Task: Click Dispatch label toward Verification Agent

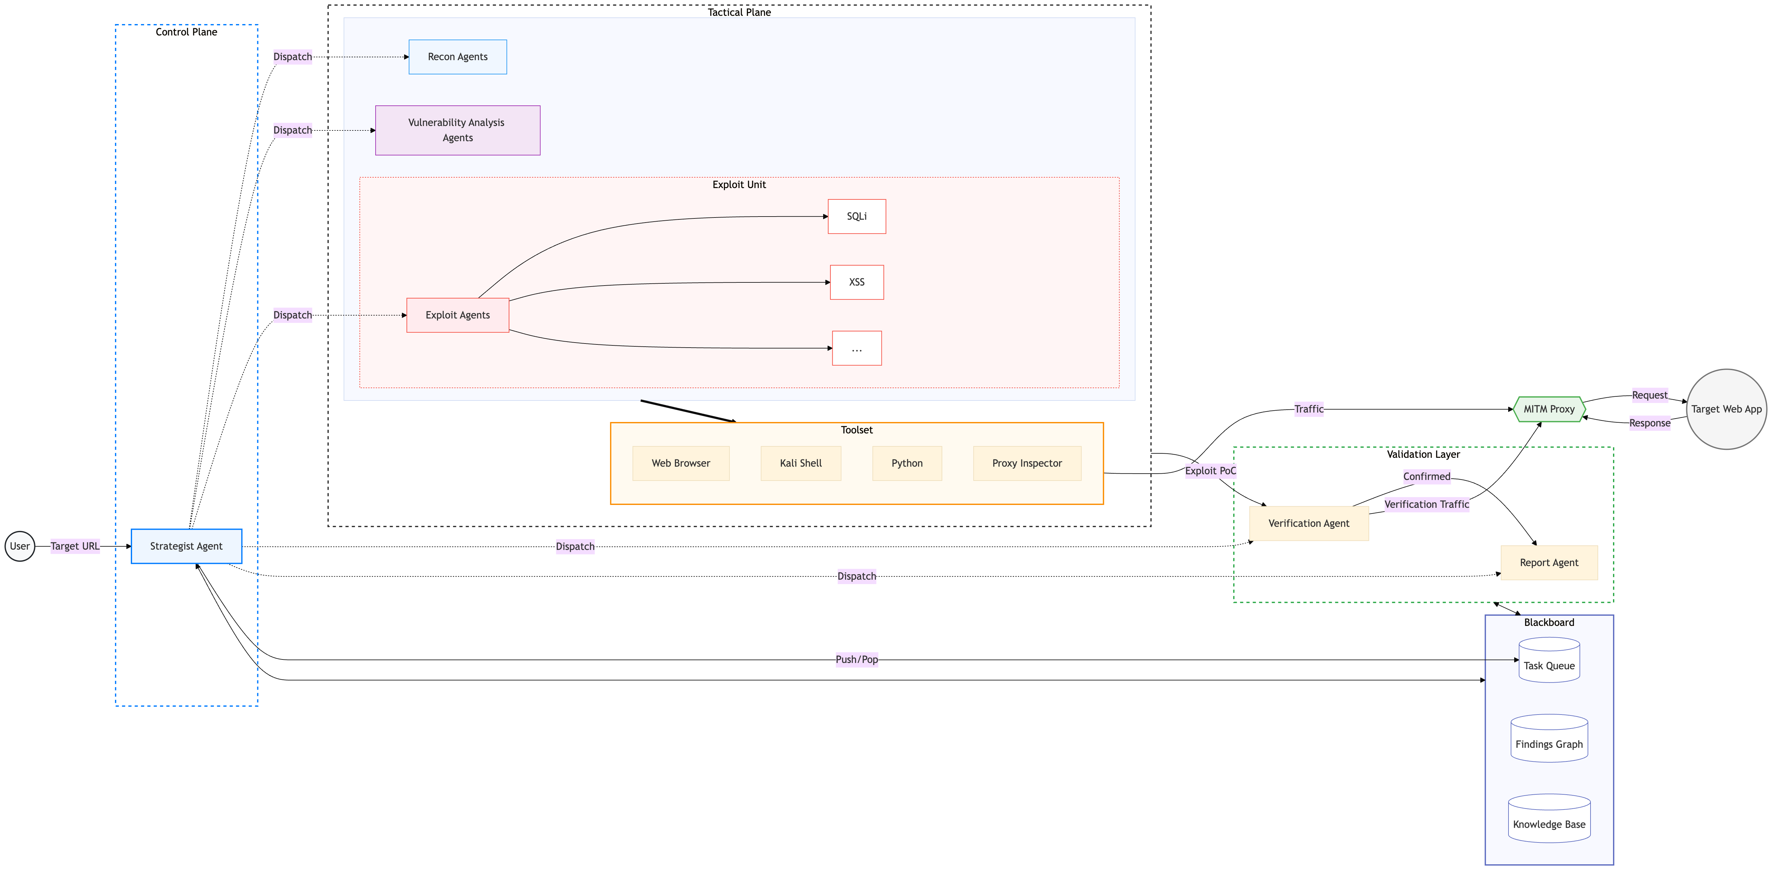Action: coord(575,547)
